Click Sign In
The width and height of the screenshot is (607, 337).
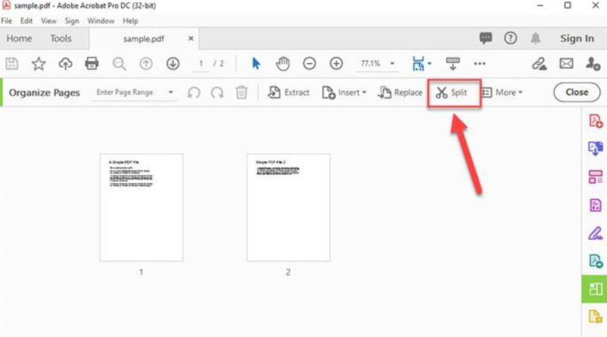pyautogui.click(x=577, y=38)
